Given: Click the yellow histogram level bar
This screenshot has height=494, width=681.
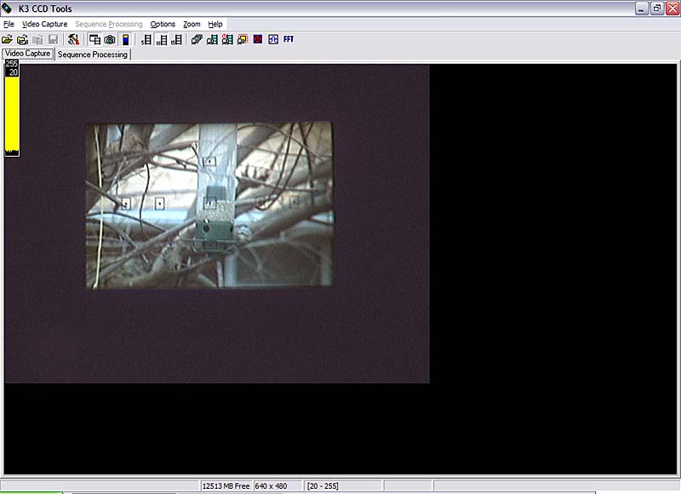Looking at the screenshot, I should tap(12, 116).
